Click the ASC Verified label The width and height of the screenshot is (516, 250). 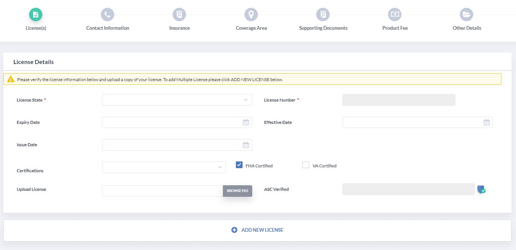coord(276,189)
